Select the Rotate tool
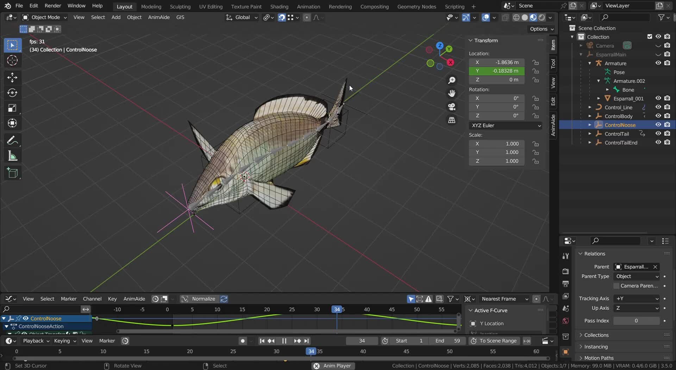This screenshot has width=676, height=370. pyautogui.click(x=12, y=92)
